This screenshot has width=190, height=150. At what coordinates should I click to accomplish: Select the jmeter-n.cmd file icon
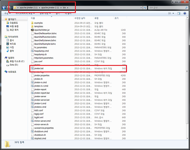click(x=32, y=82)
